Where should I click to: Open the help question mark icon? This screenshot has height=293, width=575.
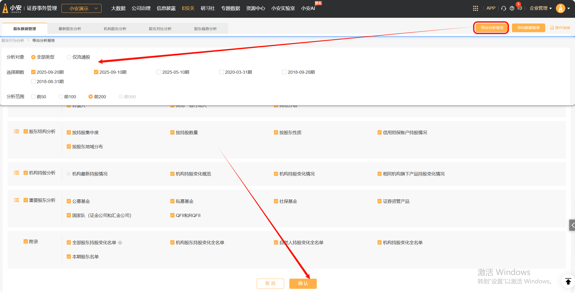click(x=512, y=8)
